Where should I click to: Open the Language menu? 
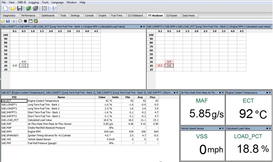[58, 3]
